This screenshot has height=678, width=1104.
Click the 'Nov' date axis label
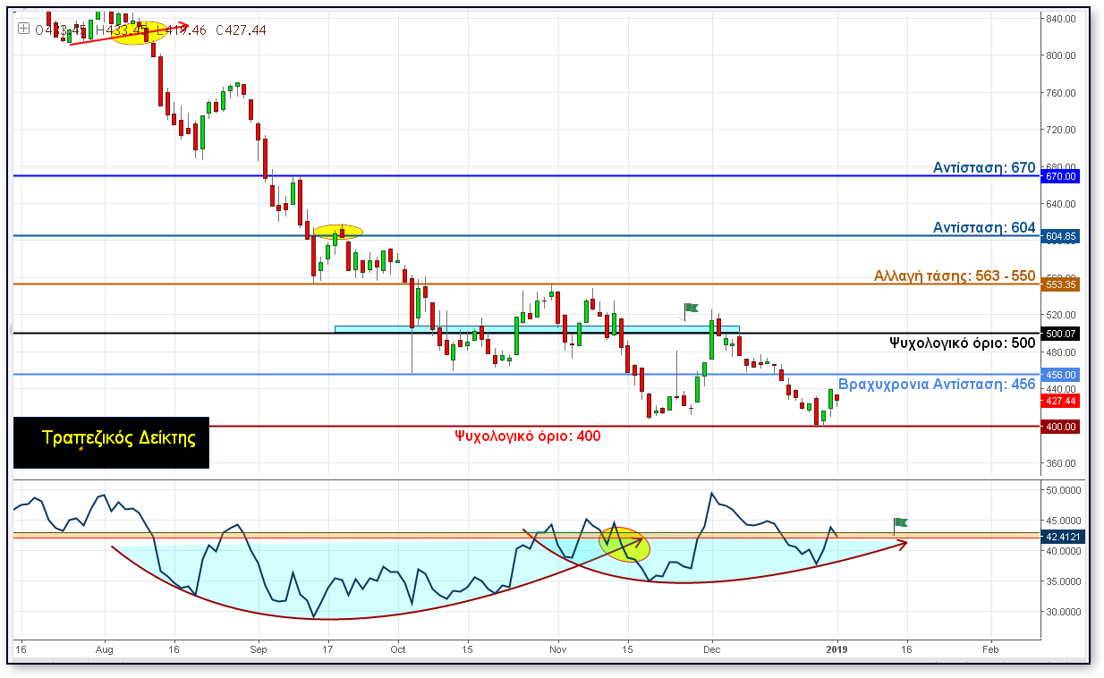point(557,648)
